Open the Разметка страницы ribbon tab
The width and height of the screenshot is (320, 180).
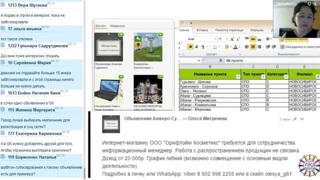tap(229, 30)
